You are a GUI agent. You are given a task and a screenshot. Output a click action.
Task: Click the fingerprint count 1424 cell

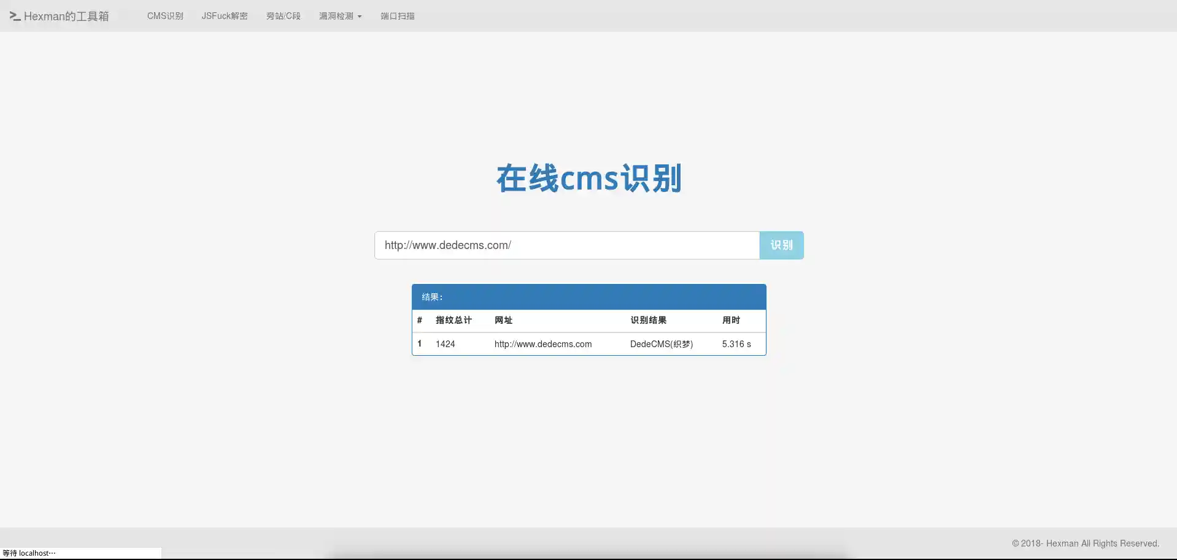445,344
